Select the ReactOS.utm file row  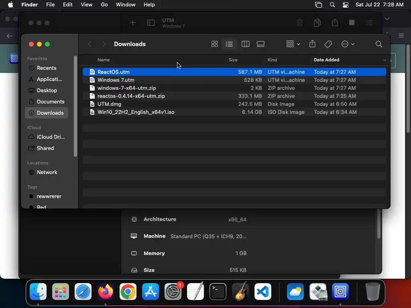[234, 72]
